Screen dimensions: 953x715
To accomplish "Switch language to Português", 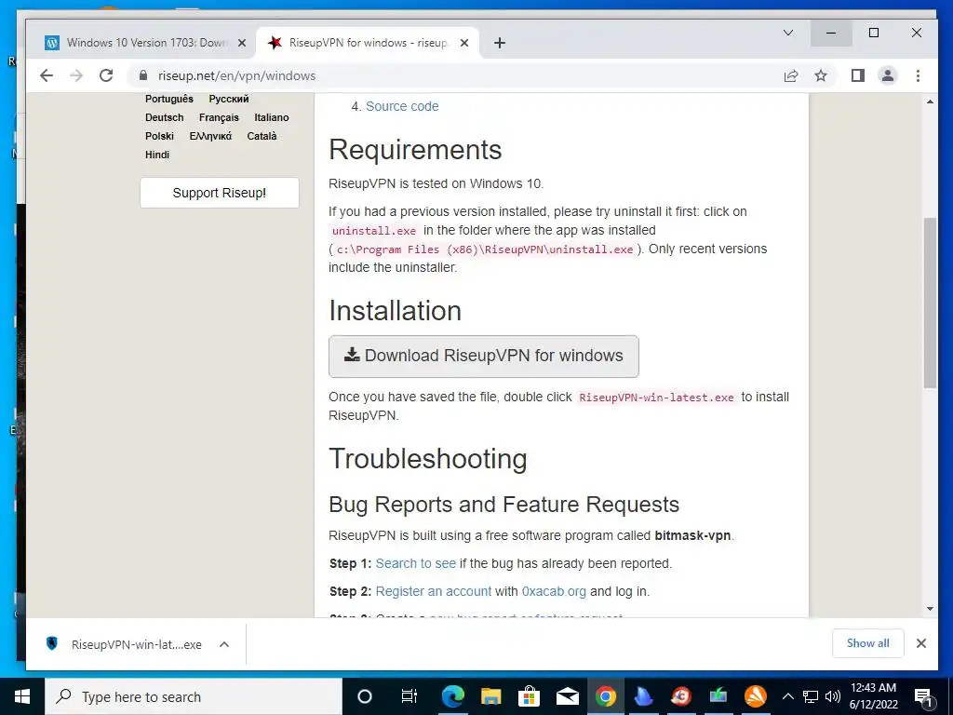I will tap(169, 99).
